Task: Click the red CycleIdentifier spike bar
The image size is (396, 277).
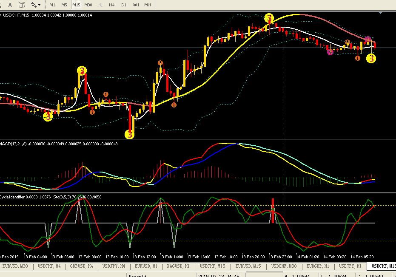Action: click(273, 211)
